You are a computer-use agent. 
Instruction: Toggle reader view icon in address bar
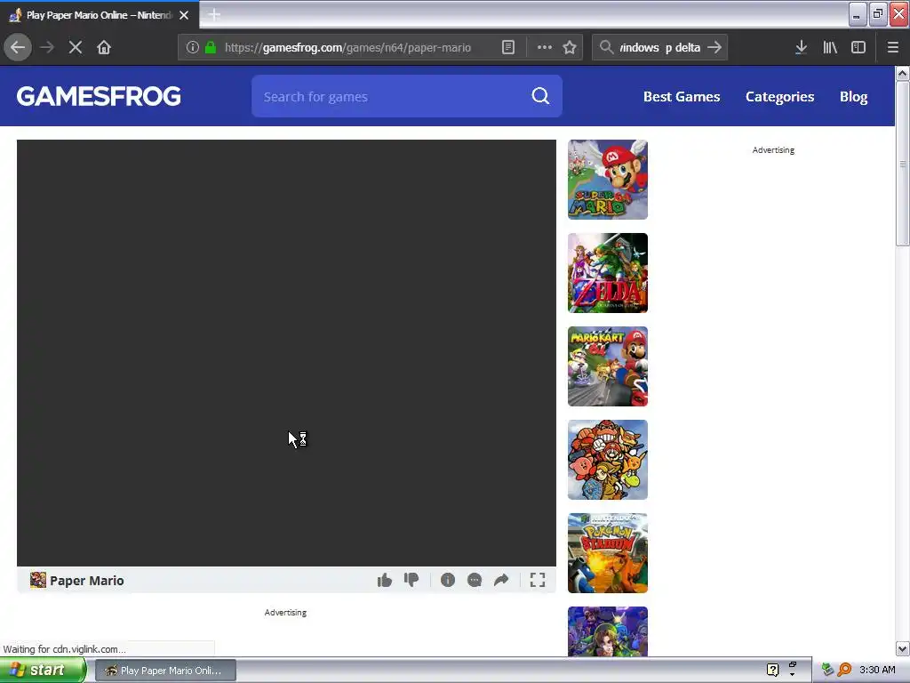coord(507,47)
